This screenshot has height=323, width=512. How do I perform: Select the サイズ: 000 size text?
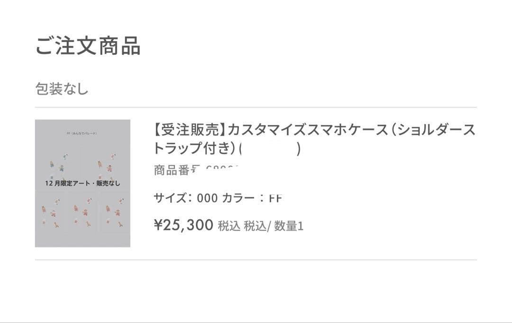tap(185, 198)
